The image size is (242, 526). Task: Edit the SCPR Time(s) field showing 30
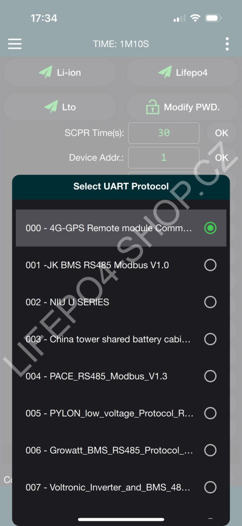tap(164, 133)
